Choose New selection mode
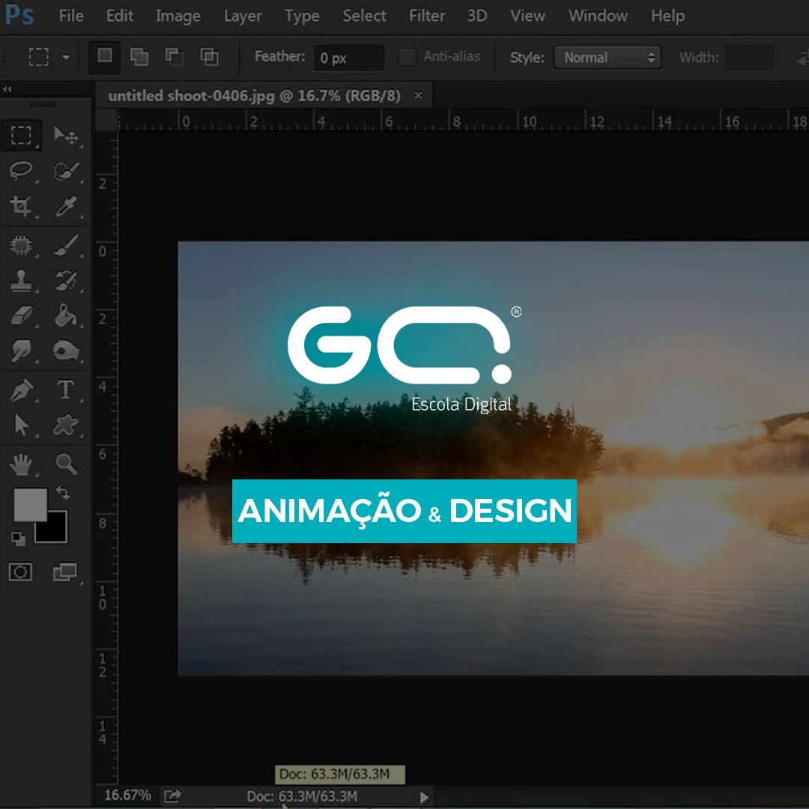The width and height of the screenshot is (809, 809). tap(105, 56)
